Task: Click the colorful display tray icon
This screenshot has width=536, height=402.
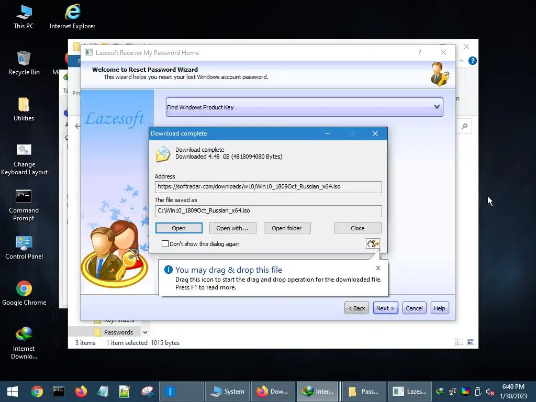Action: [465, 392]
